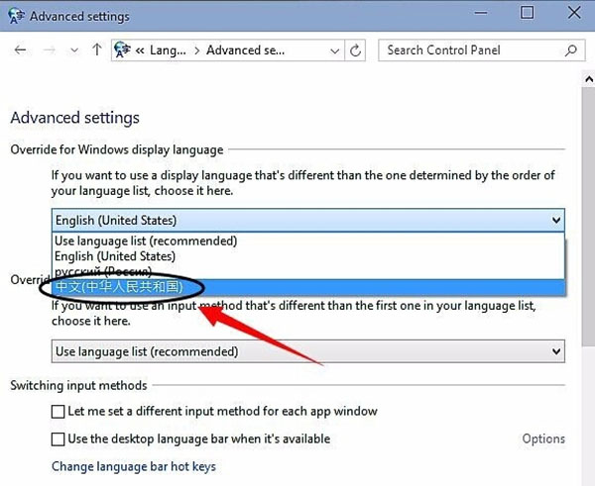Click the Advanced se... breadcrumb
Image resolution: width=595 pixels, height=486 pixels.
[245, 50]
